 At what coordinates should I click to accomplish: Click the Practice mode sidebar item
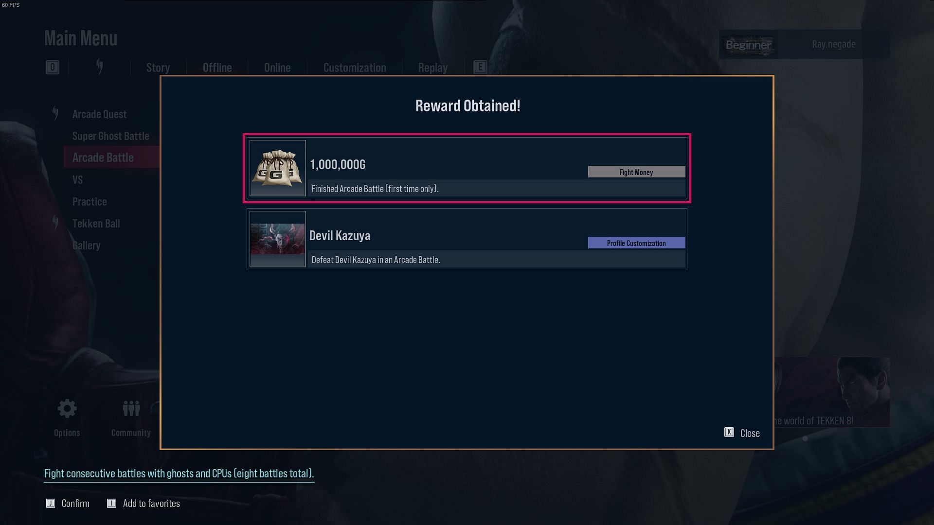[x=90, y=201]
